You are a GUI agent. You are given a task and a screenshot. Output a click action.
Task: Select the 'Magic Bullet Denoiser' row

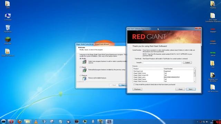click(163, 81)
